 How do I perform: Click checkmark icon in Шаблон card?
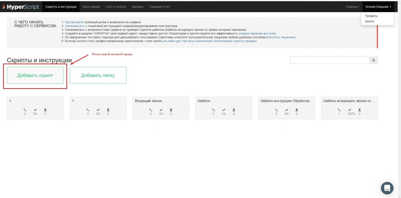[224, 110]
